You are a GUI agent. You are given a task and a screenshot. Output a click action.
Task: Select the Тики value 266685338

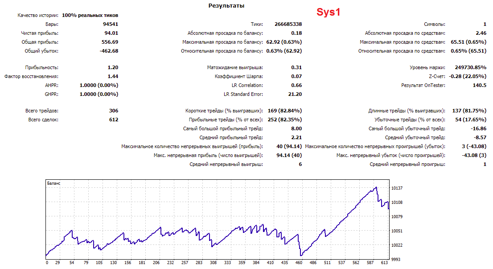tap(288, 24)
